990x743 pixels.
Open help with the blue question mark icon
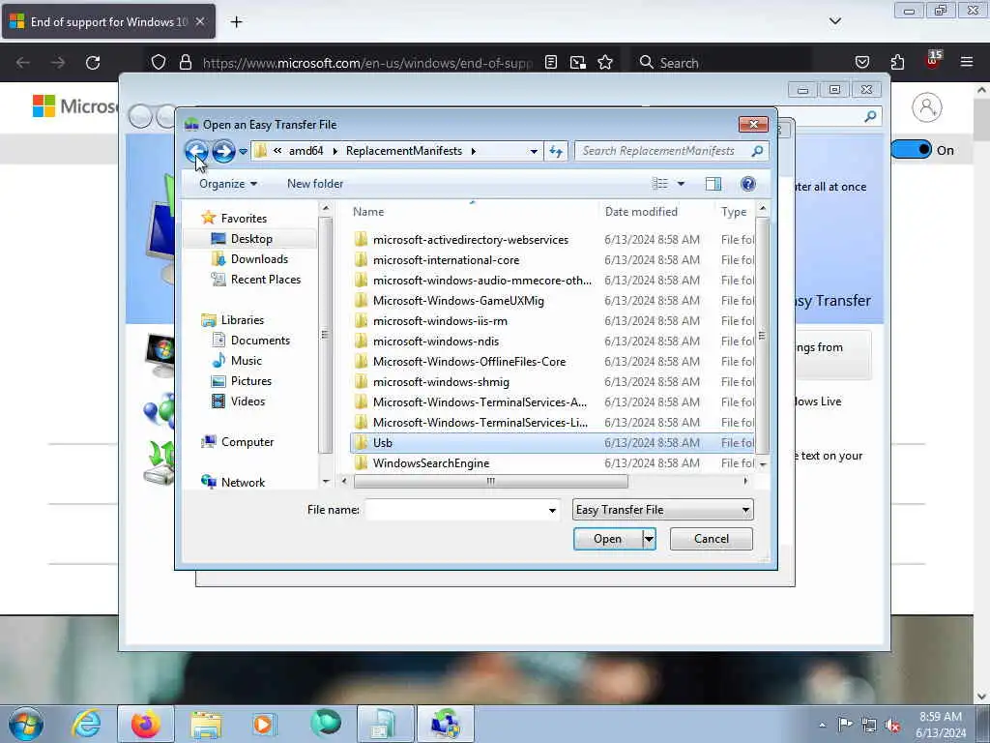pyautogui.click(x=747, y=184)
